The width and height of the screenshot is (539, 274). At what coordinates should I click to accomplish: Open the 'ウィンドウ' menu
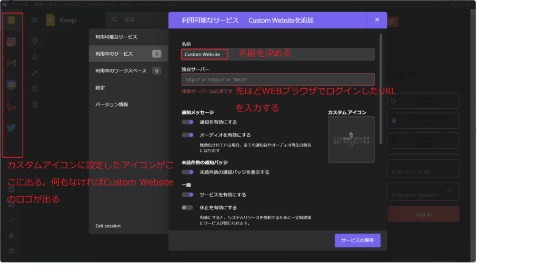[147, 5]
